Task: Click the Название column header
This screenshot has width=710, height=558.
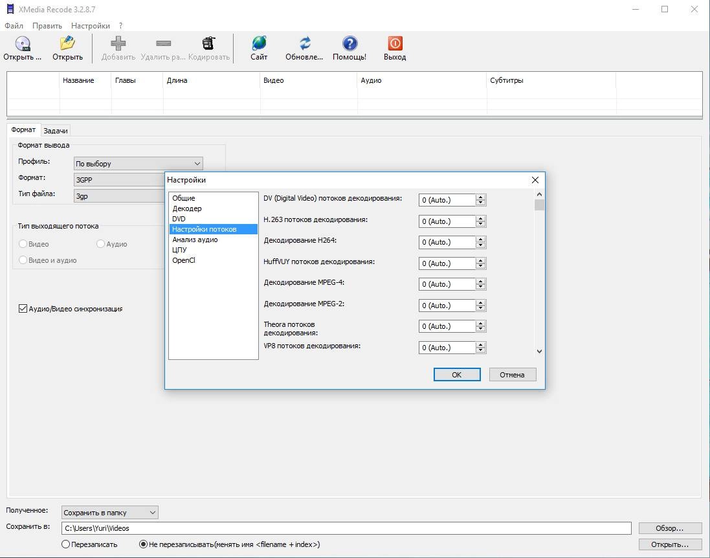Action: click(85, 80)
